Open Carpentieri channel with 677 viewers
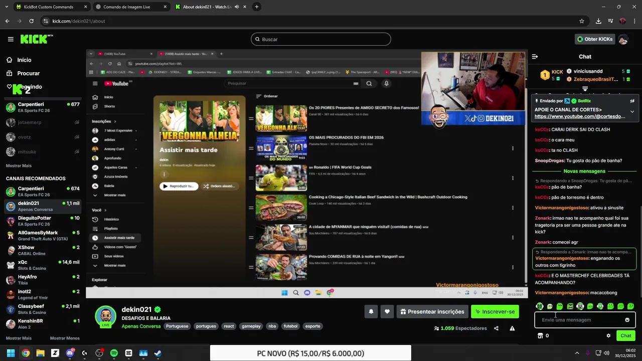 43,107
